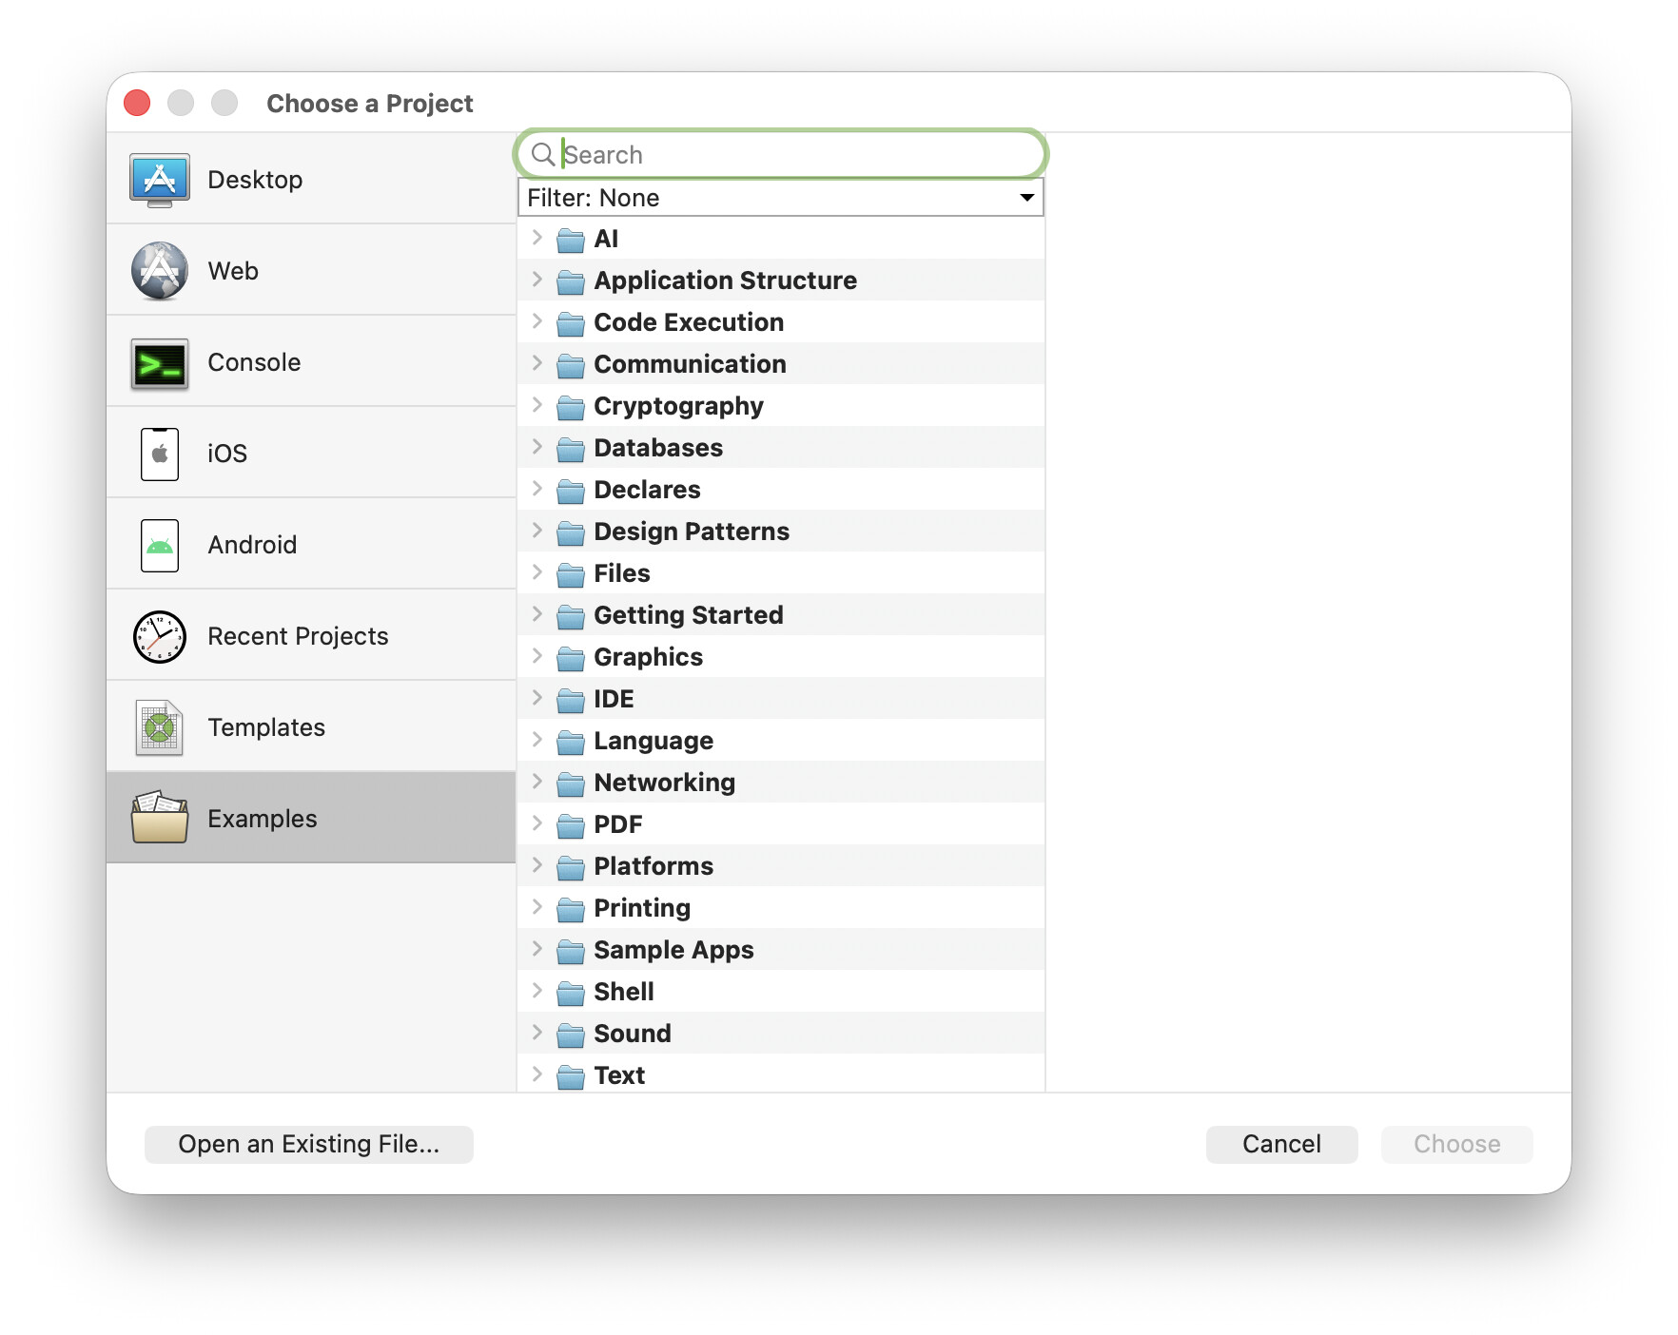
Task: Expand the AI folder chevron
Action: click(x=537, y=239)
